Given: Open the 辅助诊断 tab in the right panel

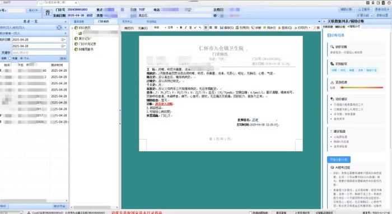Looking at the screenshot, I should click(x=340, y=26).
